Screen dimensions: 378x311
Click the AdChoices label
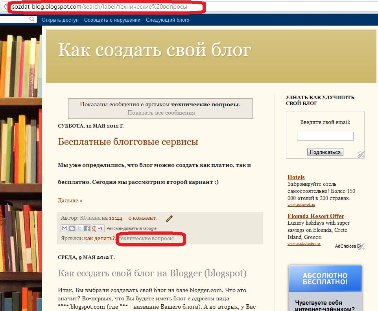pos(345,246)
